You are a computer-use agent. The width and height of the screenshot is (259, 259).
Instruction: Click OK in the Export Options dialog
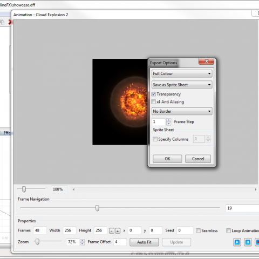[167, 159]
